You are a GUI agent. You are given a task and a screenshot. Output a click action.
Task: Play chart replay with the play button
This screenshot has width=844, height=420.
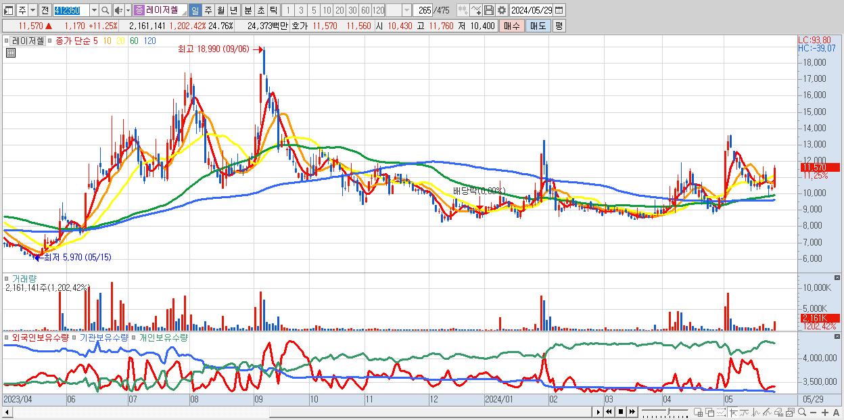(x=598, y=412)
